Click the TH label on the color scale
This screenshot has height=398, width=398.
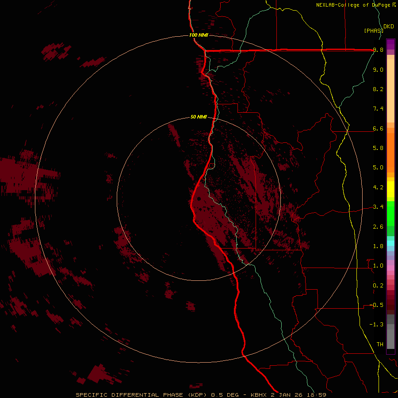click(x=380, y=344)
